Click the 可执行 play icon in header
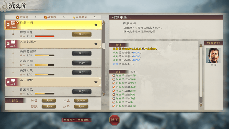 pos(17,17)
